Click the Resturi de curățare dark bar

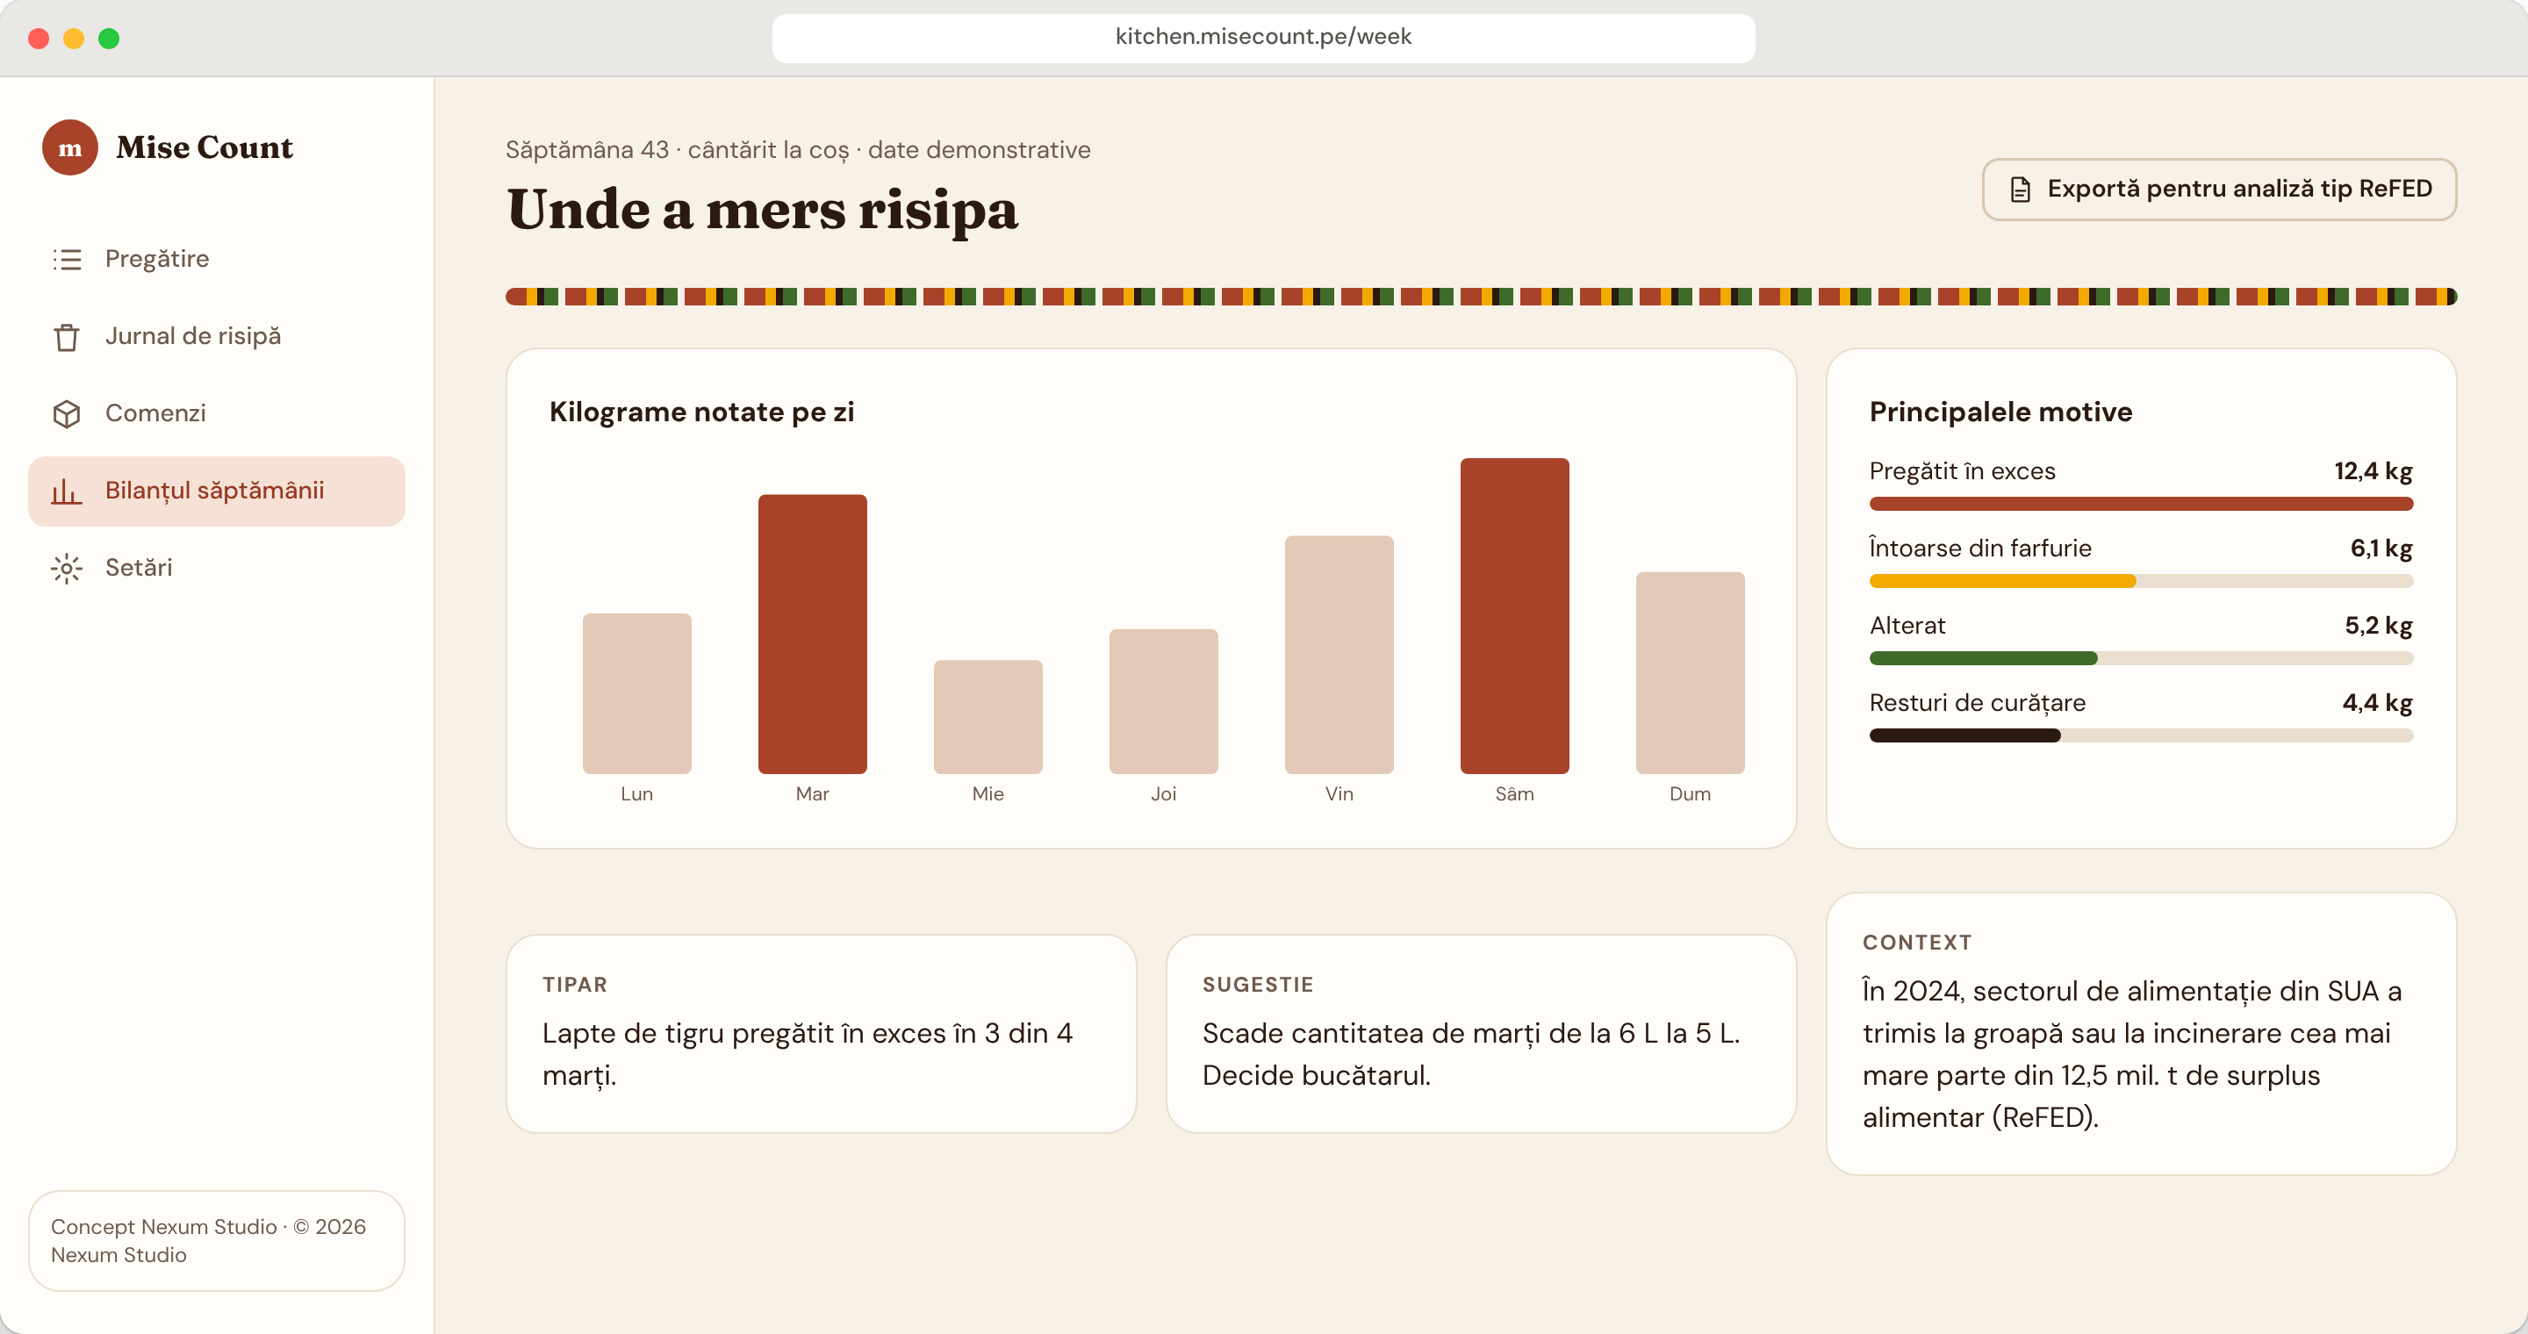[x=1964, y=735]
